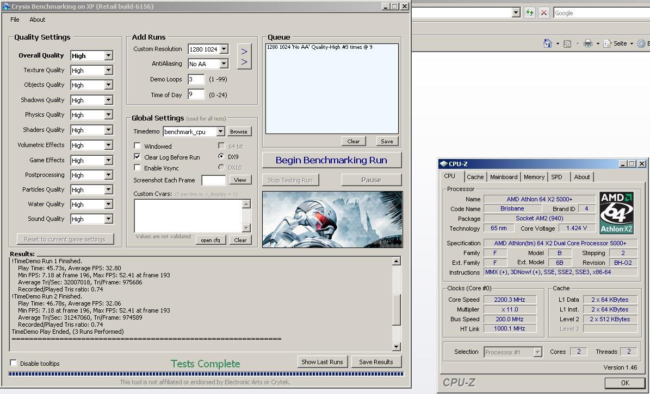Click the browser refresh icon with green arrows
The image size is (650, 394).
click(530, 13)
